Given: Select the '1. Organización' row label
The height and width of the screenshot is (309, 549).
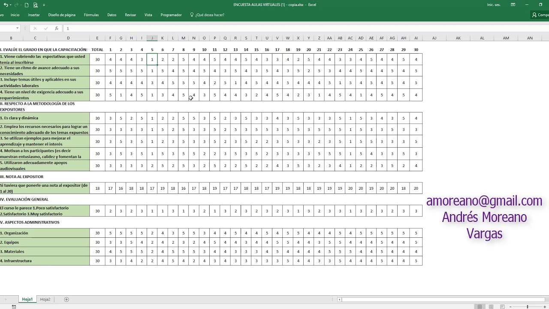Looking at the screenshot, I should tap(45, 233).
